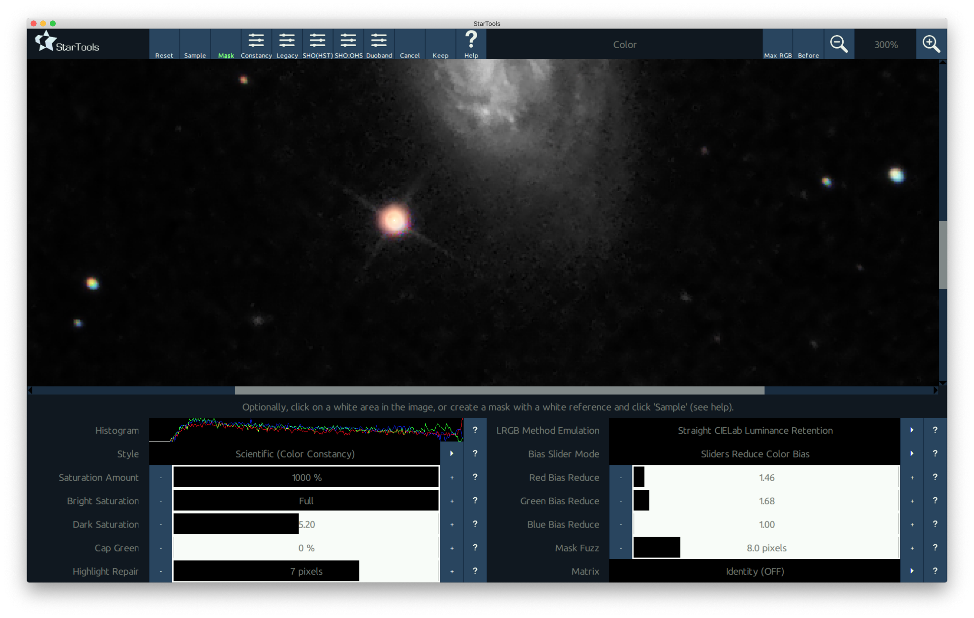Click the Sliders Reduce Color Bias field

click(755, 453)
